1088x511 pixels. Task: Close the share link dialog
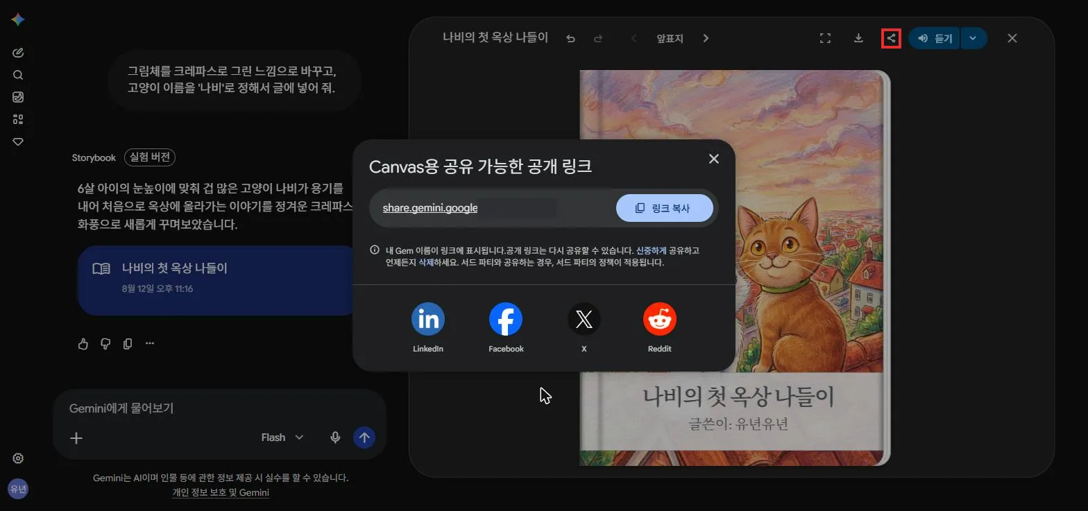pyautogui.click(x=713, y=159)
